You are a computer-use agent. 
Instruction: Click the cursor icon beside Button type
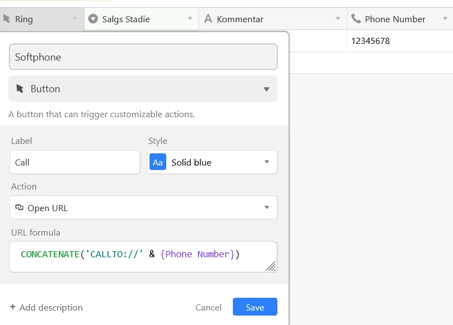21,89
